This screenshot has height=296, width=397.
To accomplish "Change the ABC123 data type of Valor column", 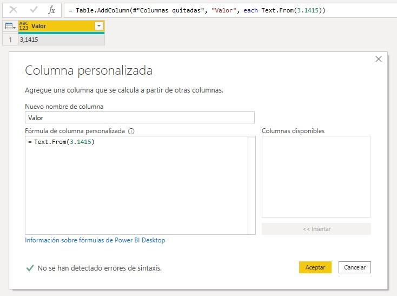I will point(24,26).
